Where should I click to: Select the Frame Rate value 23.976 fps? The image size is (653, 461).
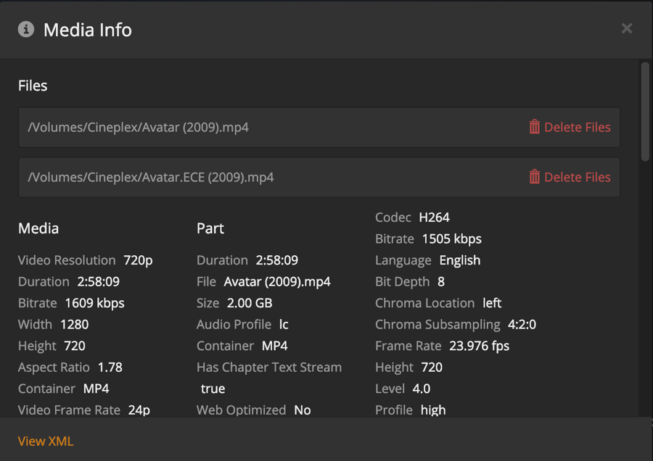tap(480, 346)
